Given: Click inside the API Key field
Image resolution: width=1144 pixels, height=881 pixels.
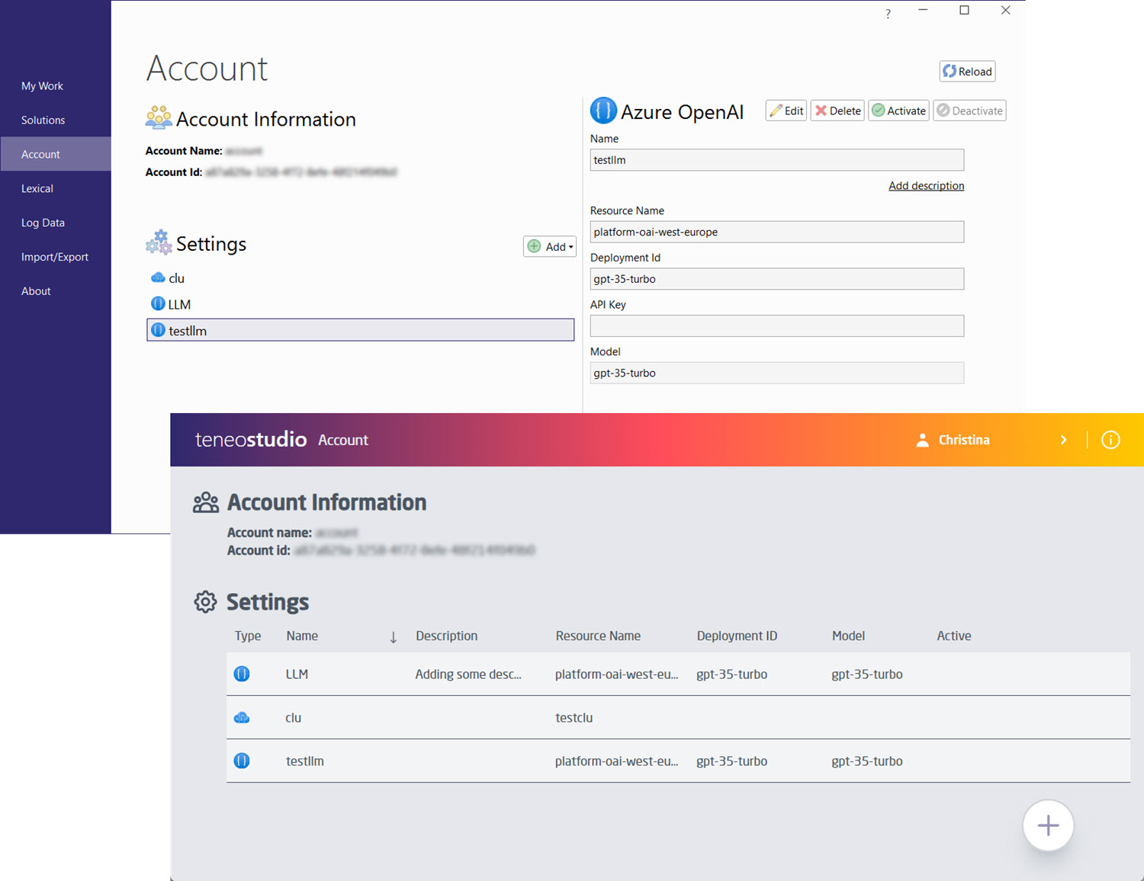Looking at the screenshot, I should 776,325.
